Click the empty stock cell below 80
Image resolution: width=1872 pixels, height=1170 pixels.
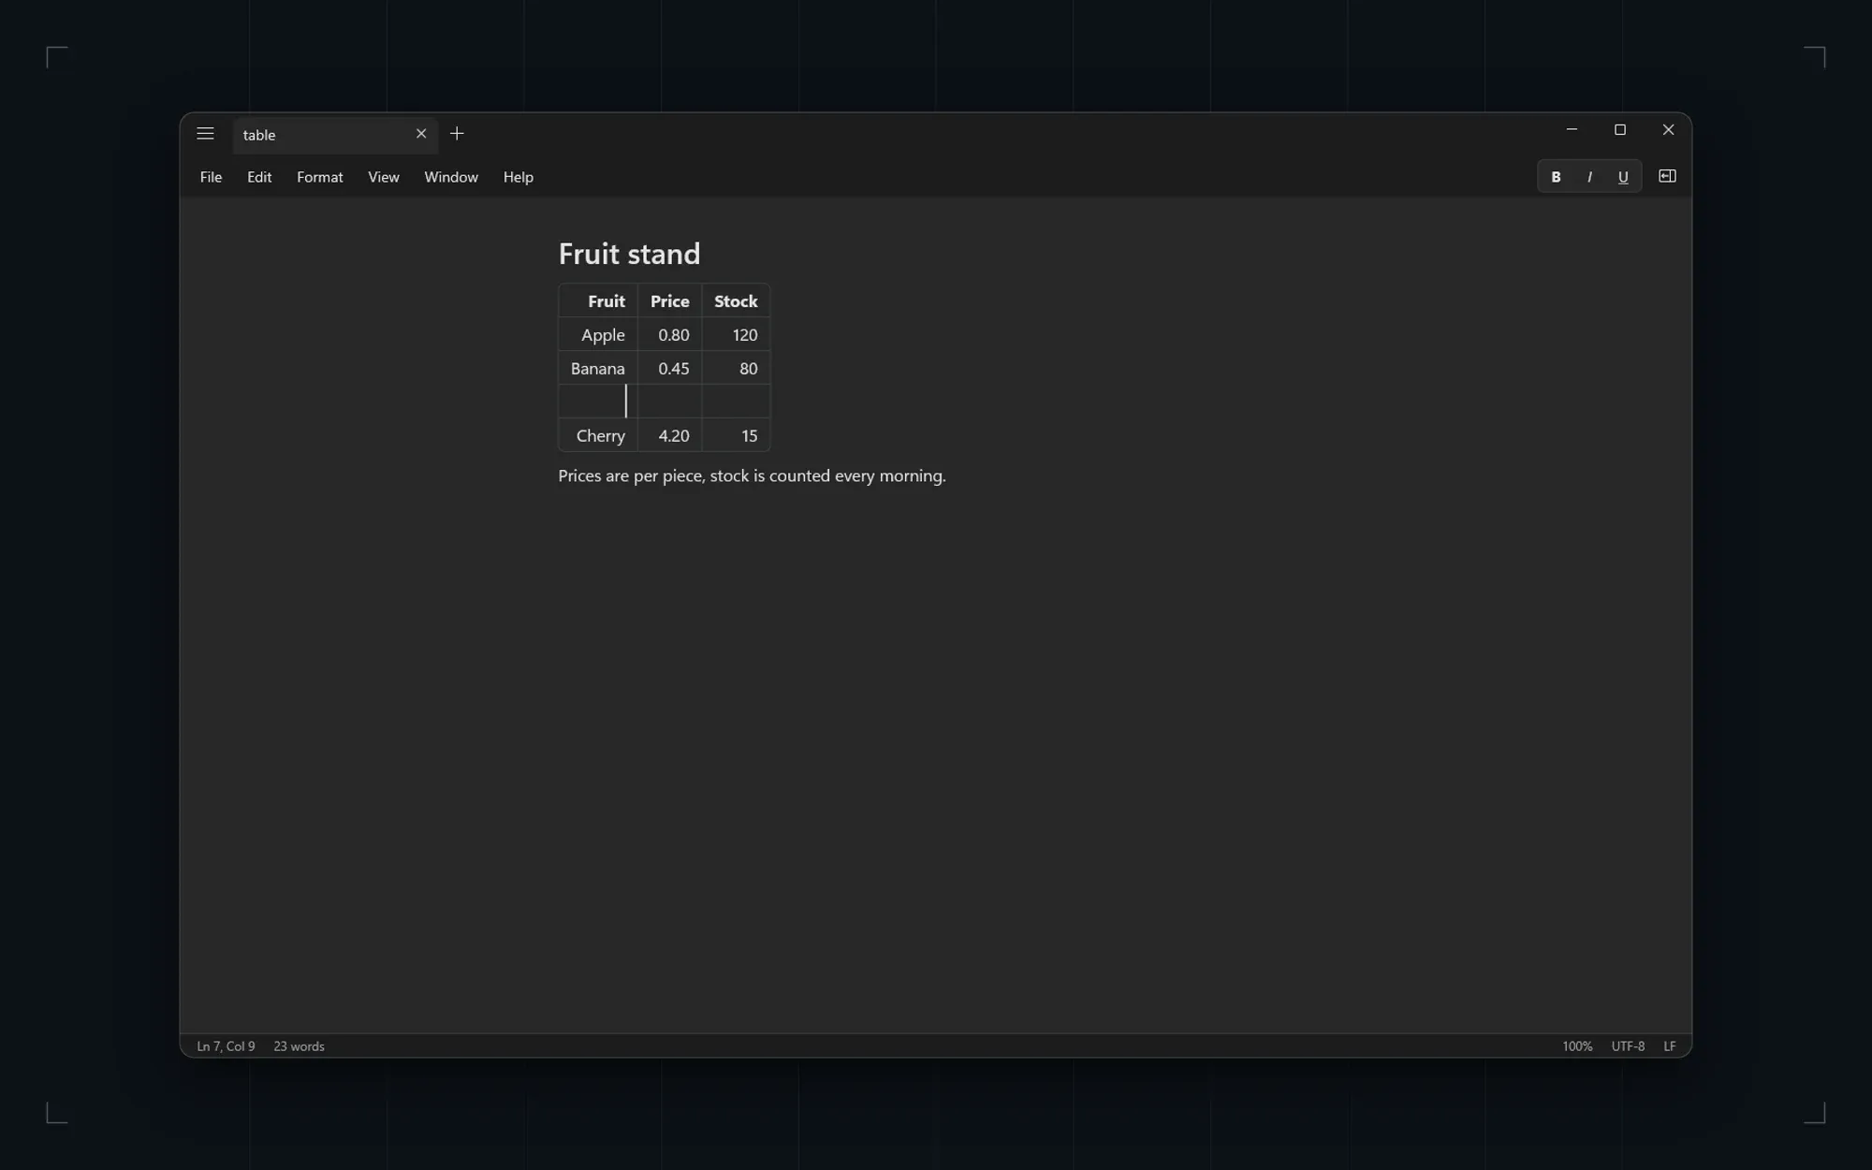(736, 402)
